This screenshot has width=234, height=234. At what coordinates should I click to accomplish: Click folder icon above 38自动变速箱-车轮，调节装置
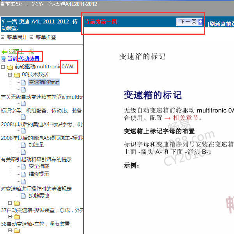pyautogui.click(x=17, y=217)
